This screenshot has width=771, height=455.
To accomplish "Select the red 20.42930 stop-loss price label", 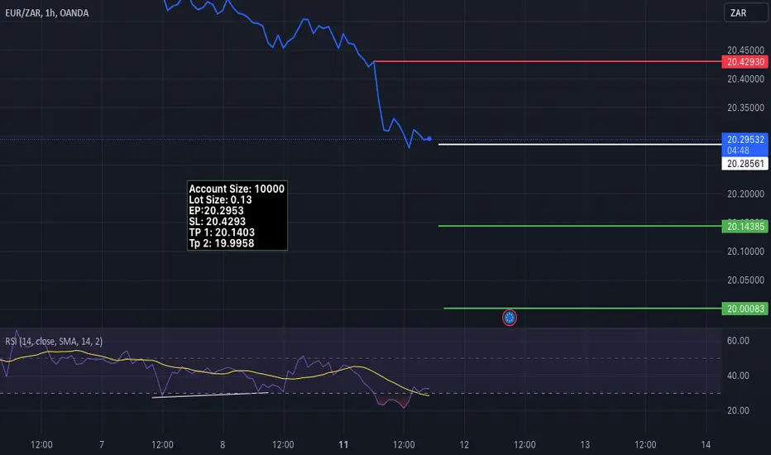I will pyautogui.click(x=745, y=62).
